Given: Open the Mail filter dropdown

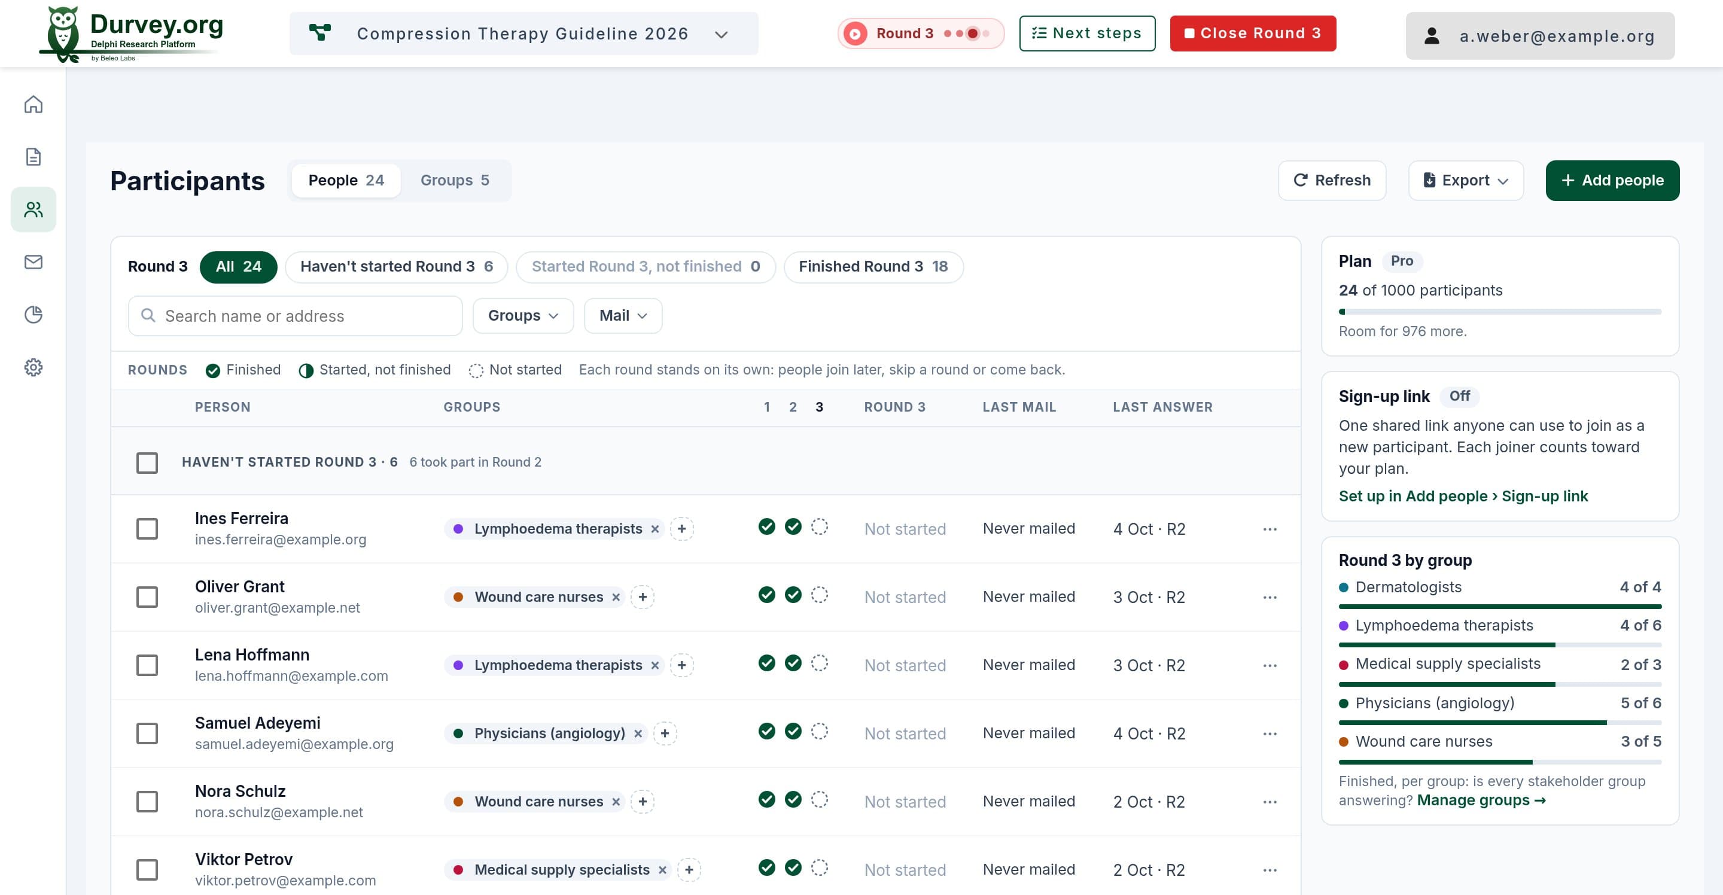Looking at the screenshot, I should click(x=623, y=316).
